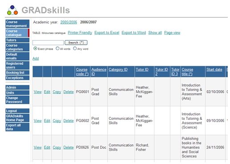Copy course PG0602
The height and width of the screenshot is (164, 230).
(x=57, y=121)
